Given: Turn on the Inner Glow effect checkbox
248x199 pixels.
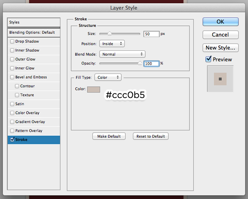Looking at the screenshot, I should [x=12, y=68].
